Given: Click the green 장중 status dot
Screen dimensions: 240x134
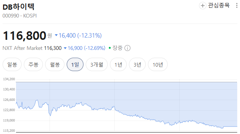Looking at the screenshot, I should (110, 48).
